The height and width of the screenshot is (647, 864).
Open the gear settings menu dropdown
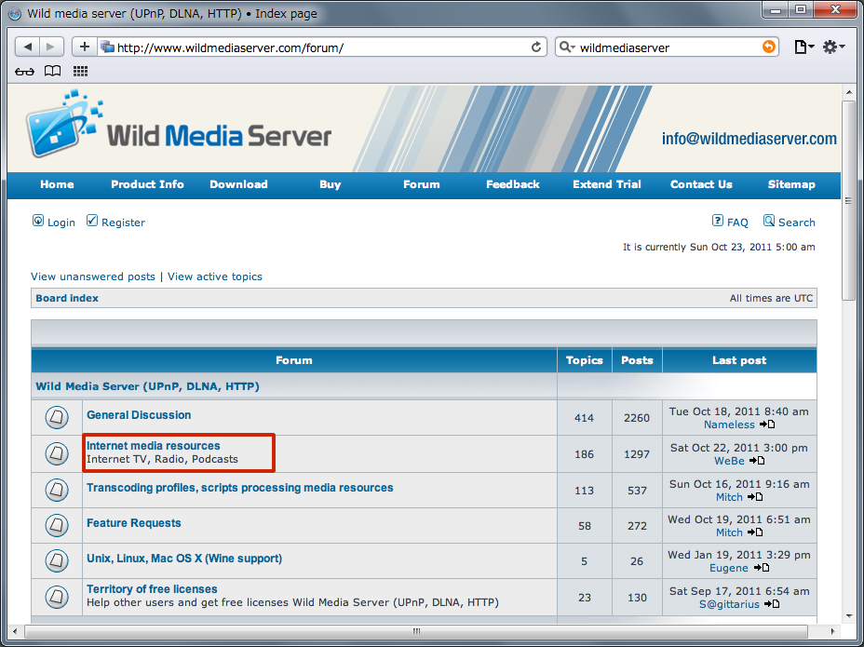point(833,47)
